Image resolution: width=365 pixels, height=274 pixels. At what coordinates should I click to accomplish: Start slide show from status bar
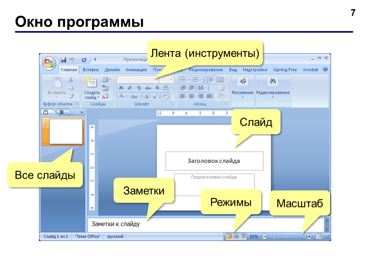(x=243, y=237)
